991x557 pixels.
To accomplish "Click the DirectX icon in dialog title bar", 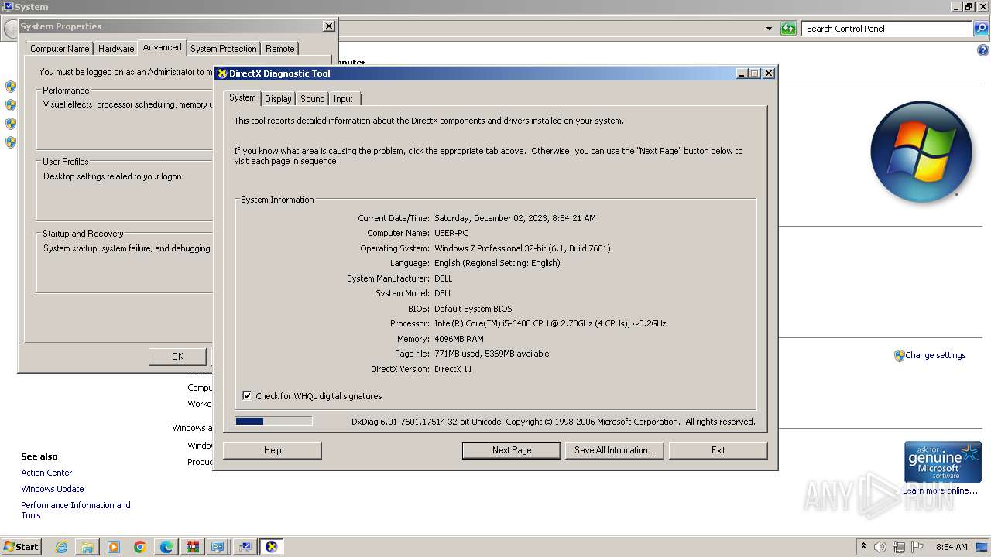I will tap(222, 73).
